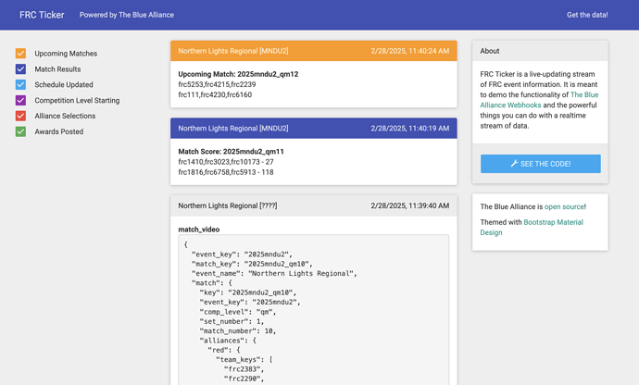
Task: Uncheck the Upcoming Matches checkbox
Action: [20, 54]
